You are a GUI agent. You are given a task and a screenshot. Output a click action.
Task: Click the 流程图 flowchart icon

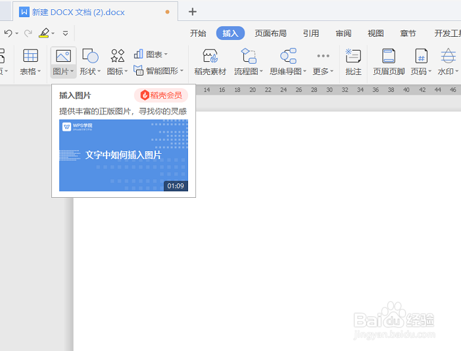tap(249, 56)
